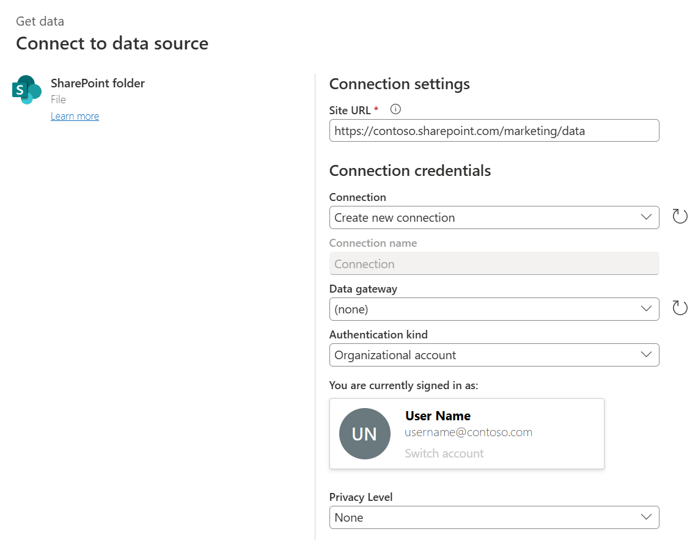The width and height of the screenshot is (698, 540).
Task: Click the Connection name field
Action: click(494, 263)
